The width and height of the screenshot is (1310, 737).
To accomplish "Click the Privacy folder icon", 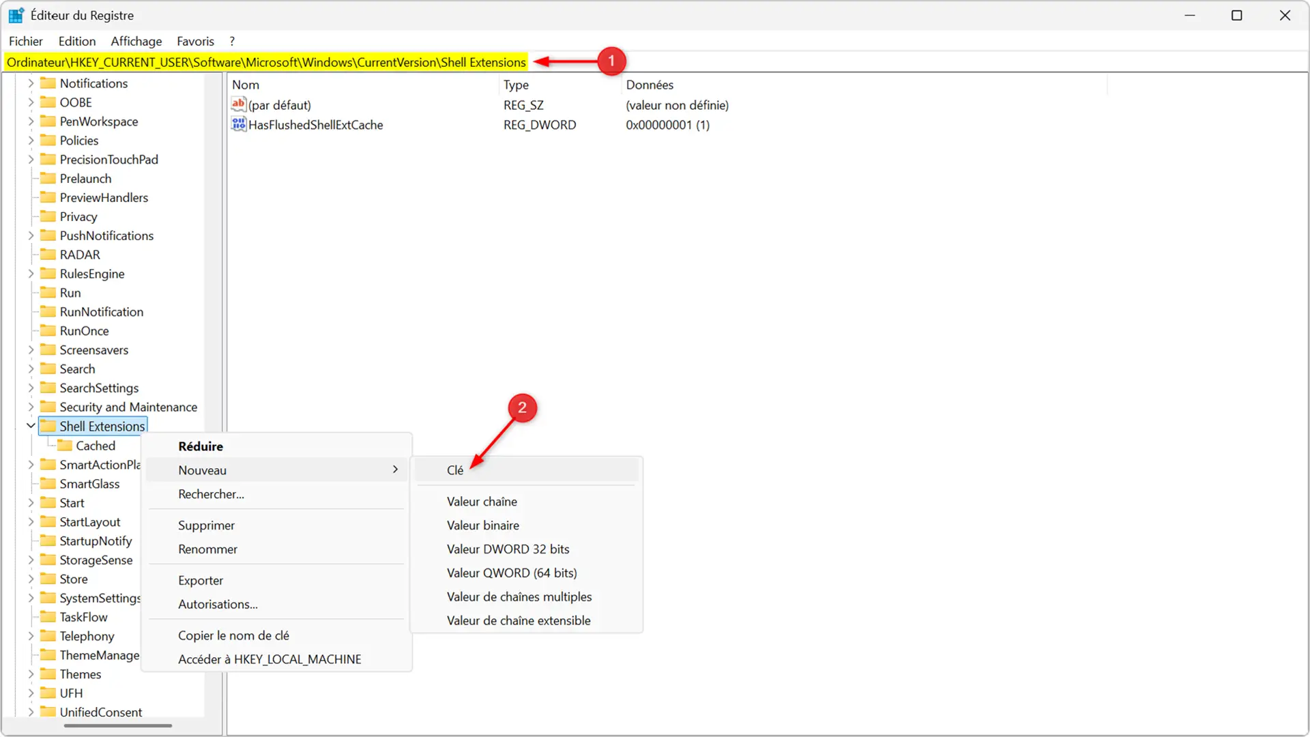I will point(48,216).
